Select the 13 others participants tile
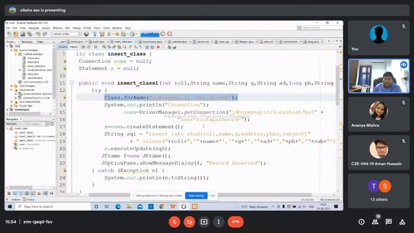 click(378, 191)
